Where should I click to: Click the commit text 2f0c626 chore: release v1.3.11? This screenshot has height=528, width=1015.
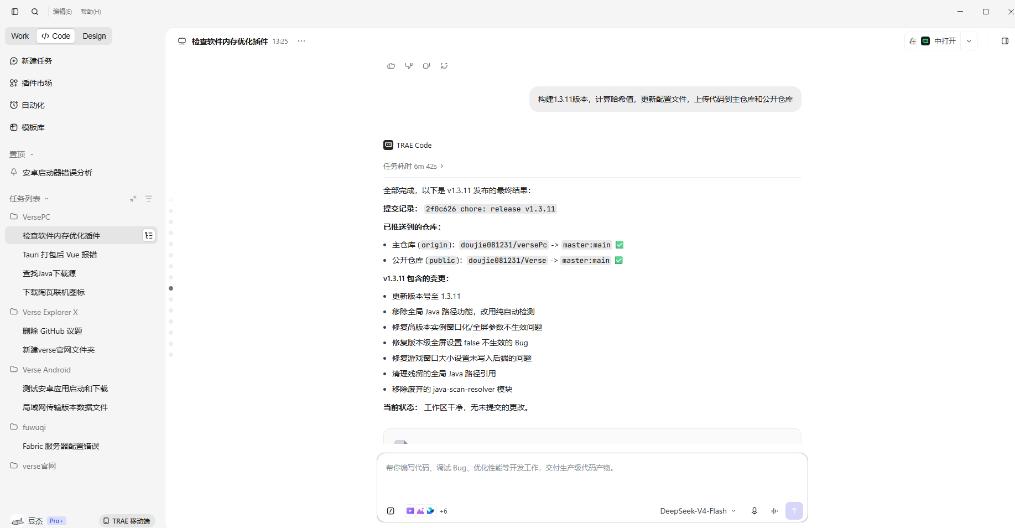(491, 209)
